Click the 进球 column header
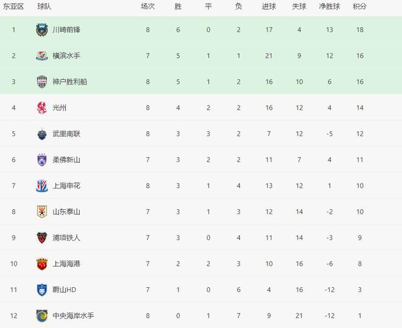 tap(269, 7)
